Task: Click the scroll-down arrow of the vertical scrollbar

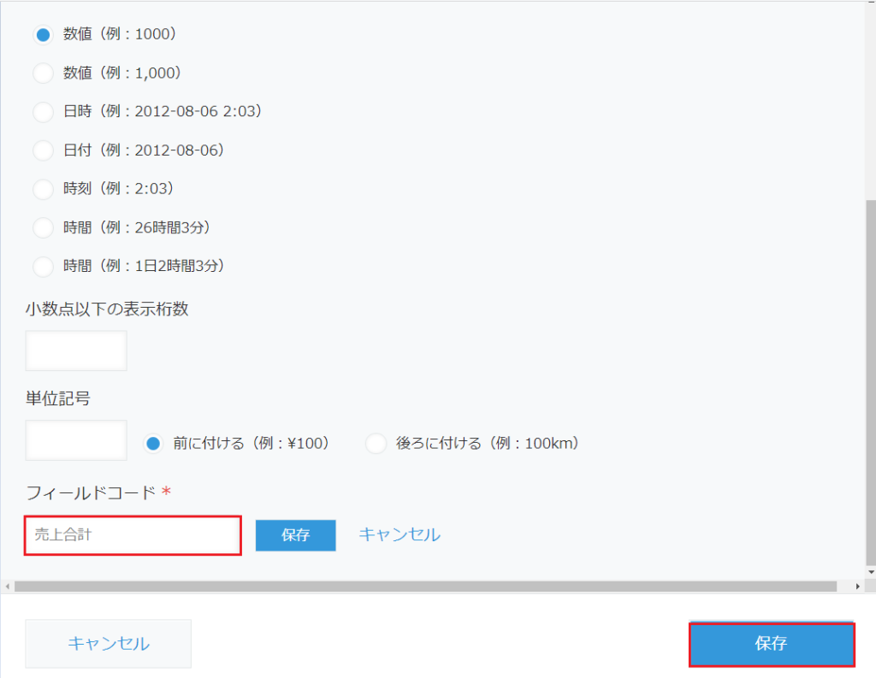Action: (x=871, y=573)
